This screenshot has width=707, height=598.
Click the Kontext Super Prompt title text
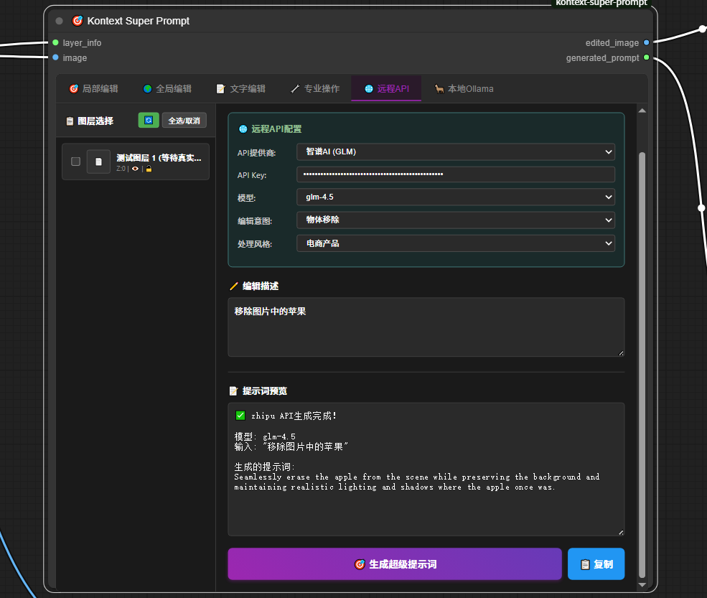tap(139, 21)
